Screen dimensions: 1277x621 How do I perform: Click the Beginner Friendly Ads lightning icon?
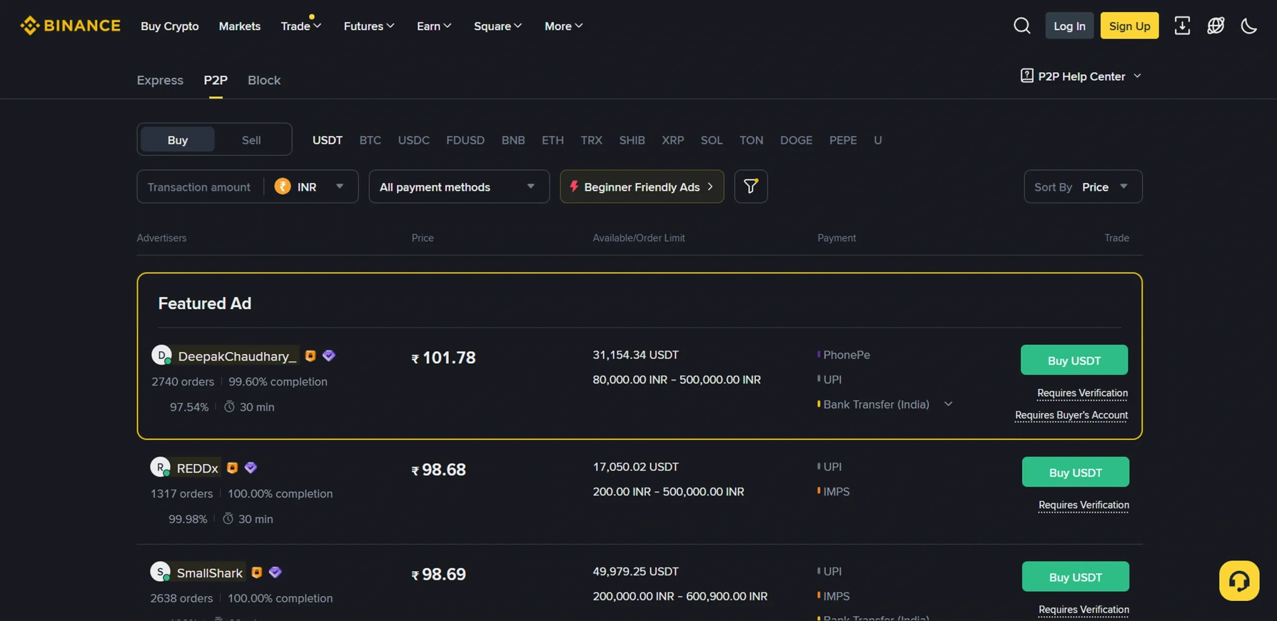tap(574, 187)
